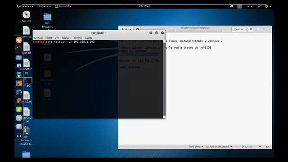288x162 pixels.
Task: Open the Ayuda menu in terminal
Action: coord(89,38)
